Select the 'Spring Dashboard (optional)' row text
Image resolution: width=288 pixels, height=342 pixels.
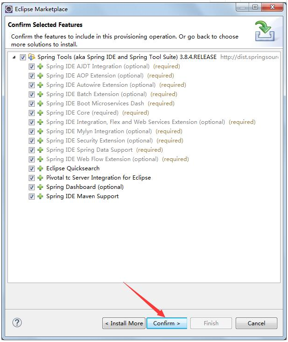coord(85,187)
